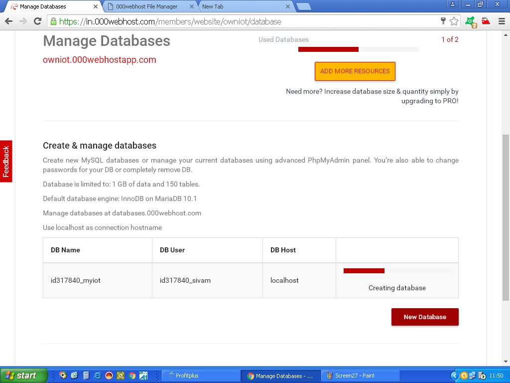The image size is (510, 383).
Task: Switch to 000webhost File Manager tab
Action: pos(149,6)
